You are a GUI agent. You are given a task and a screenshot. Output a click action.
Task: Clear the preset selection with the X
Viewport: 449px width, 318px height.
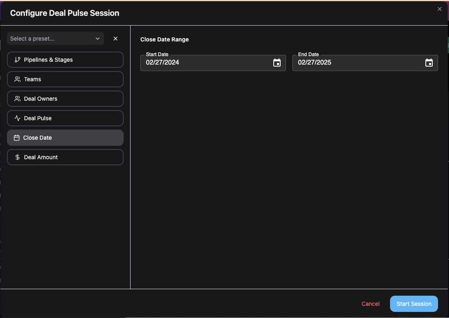pyautogui.click(x=116, y=39)
